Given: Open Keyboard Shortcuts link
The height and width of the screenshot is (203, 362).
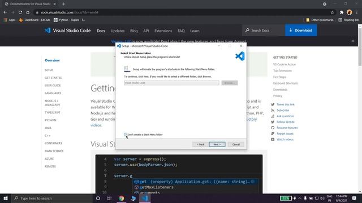Looking at the screenshot, I should click(285, 83).
